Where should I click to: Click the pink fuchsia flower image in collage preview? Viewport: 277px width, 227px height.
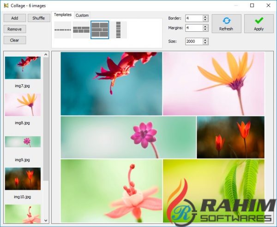tap(111, 191)
